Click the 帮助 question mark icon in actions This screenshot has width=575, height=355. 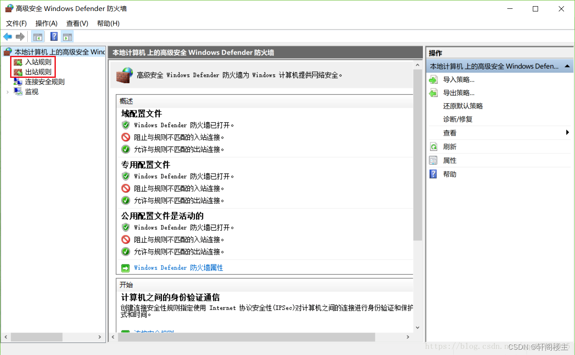point(433,174)
